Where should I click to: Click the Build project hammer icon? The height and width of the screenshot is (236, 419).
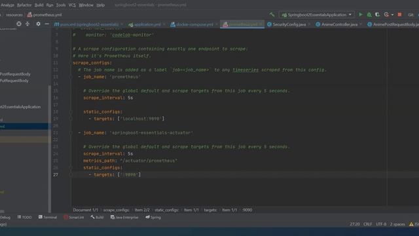click(272, 14)
